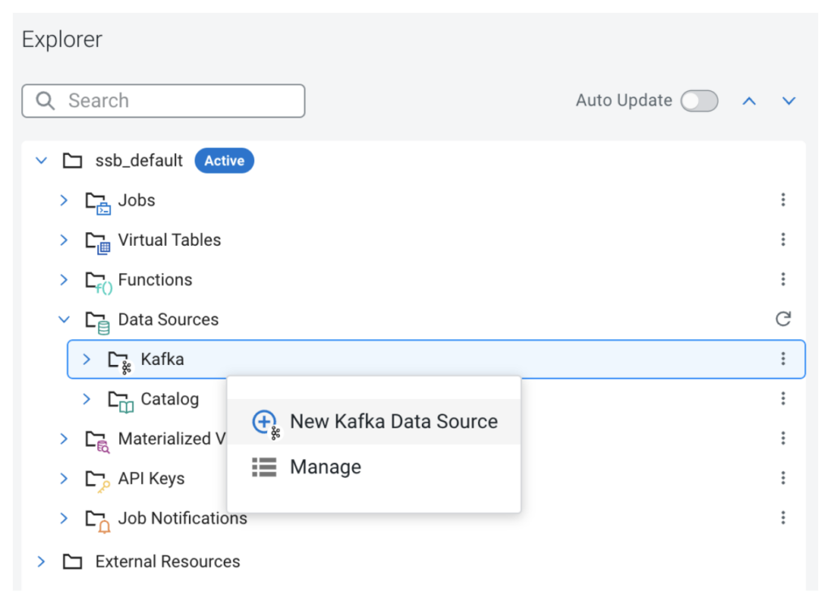This screenshot has width=831, height=610.
Task: Expand the External Resources section
Action: point(41,561)
